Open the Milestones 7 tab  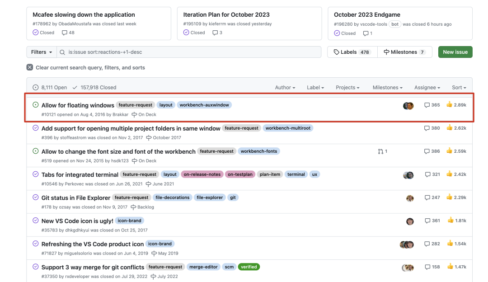point(405,52)
